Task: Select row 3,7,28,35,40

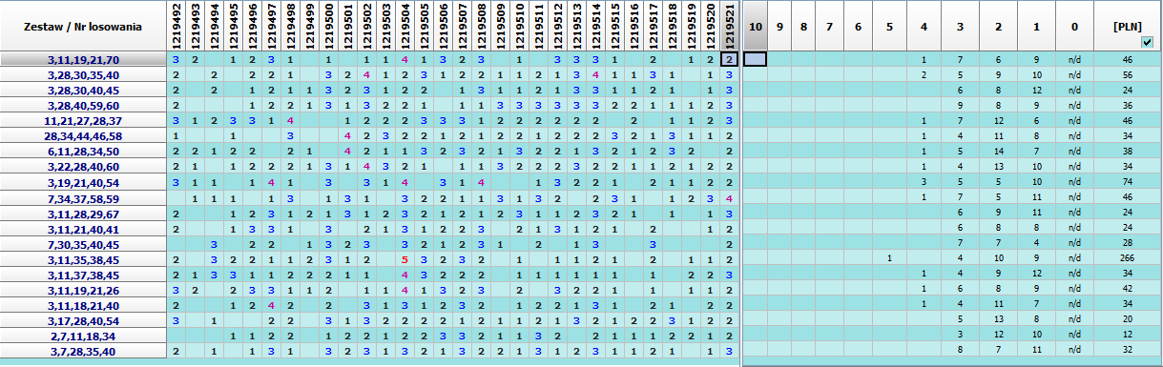Action: [83, 352]
